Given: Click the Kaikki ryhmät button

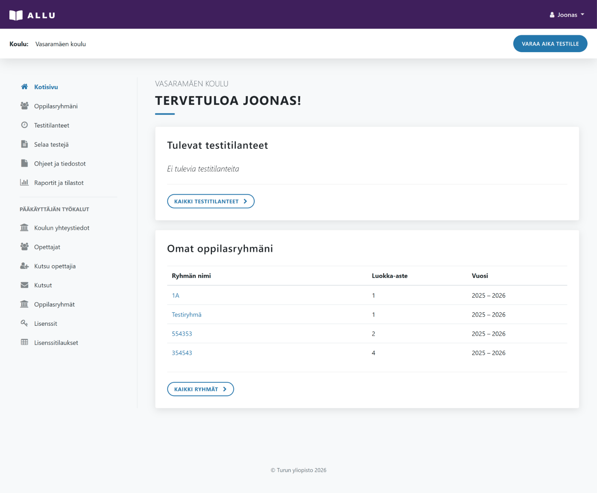Looking at the screenshot, I should click(x=201, y=389).
